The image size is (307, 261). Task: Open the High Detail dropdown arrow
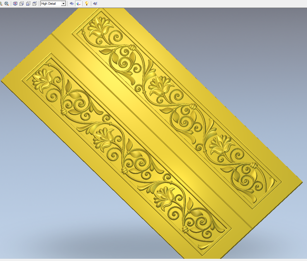point(63,4)
